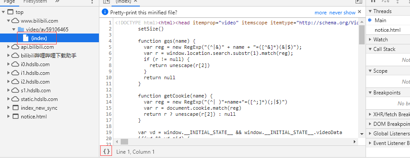Screen dimensions: 410x158
Task: Click the pretty-print curly braces icon
Action: coord(106,151)
